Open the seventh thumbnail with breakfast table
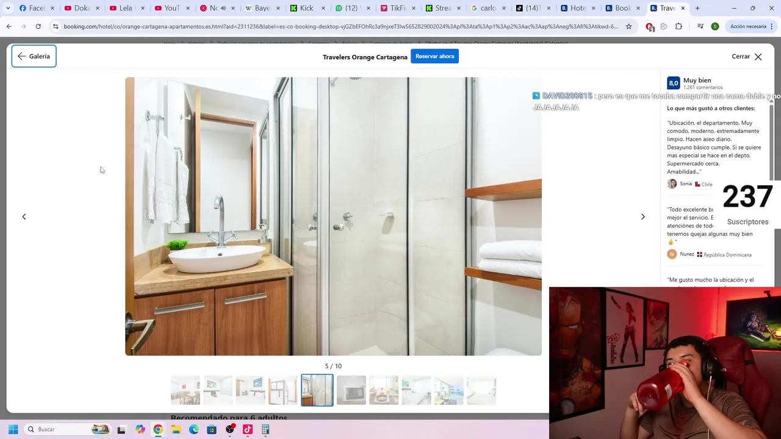The height and width of the screenshot is (439, 781). [x=384, y=390]
